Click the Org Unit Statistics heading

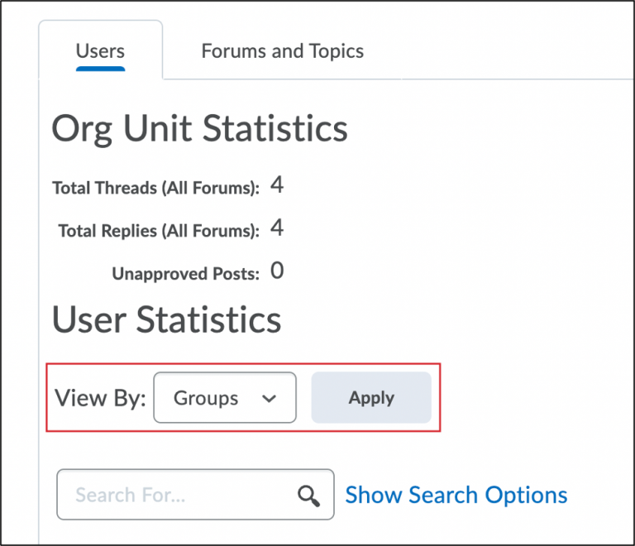pyautogui.click(x=199, y=129)
